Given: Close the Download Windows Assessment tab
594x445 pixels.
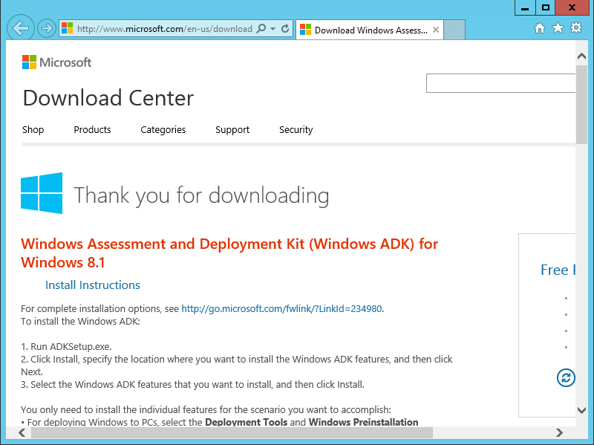Looking at the screenshot, I should [436, 30].
